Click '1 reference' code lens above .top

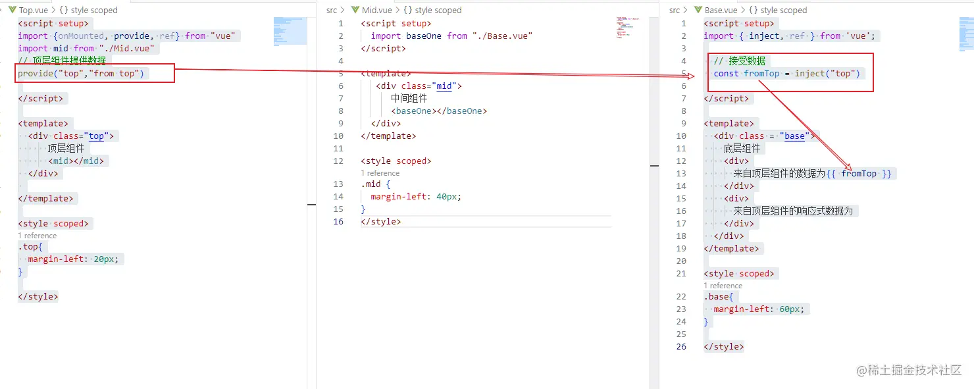[38, 236]
